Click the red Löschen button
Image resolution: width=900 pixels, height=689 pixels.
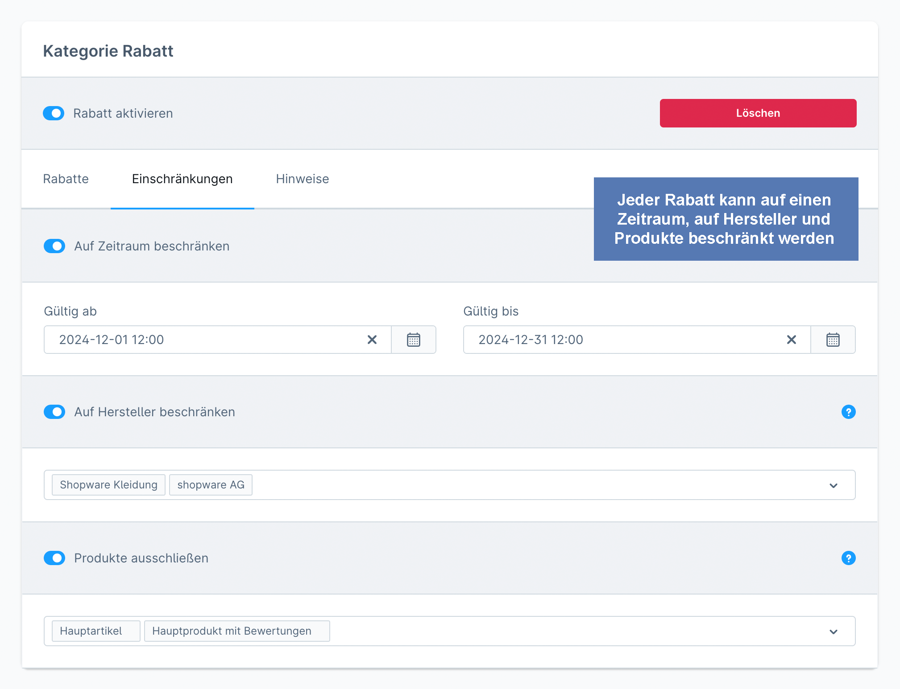[x=758, y=113]
